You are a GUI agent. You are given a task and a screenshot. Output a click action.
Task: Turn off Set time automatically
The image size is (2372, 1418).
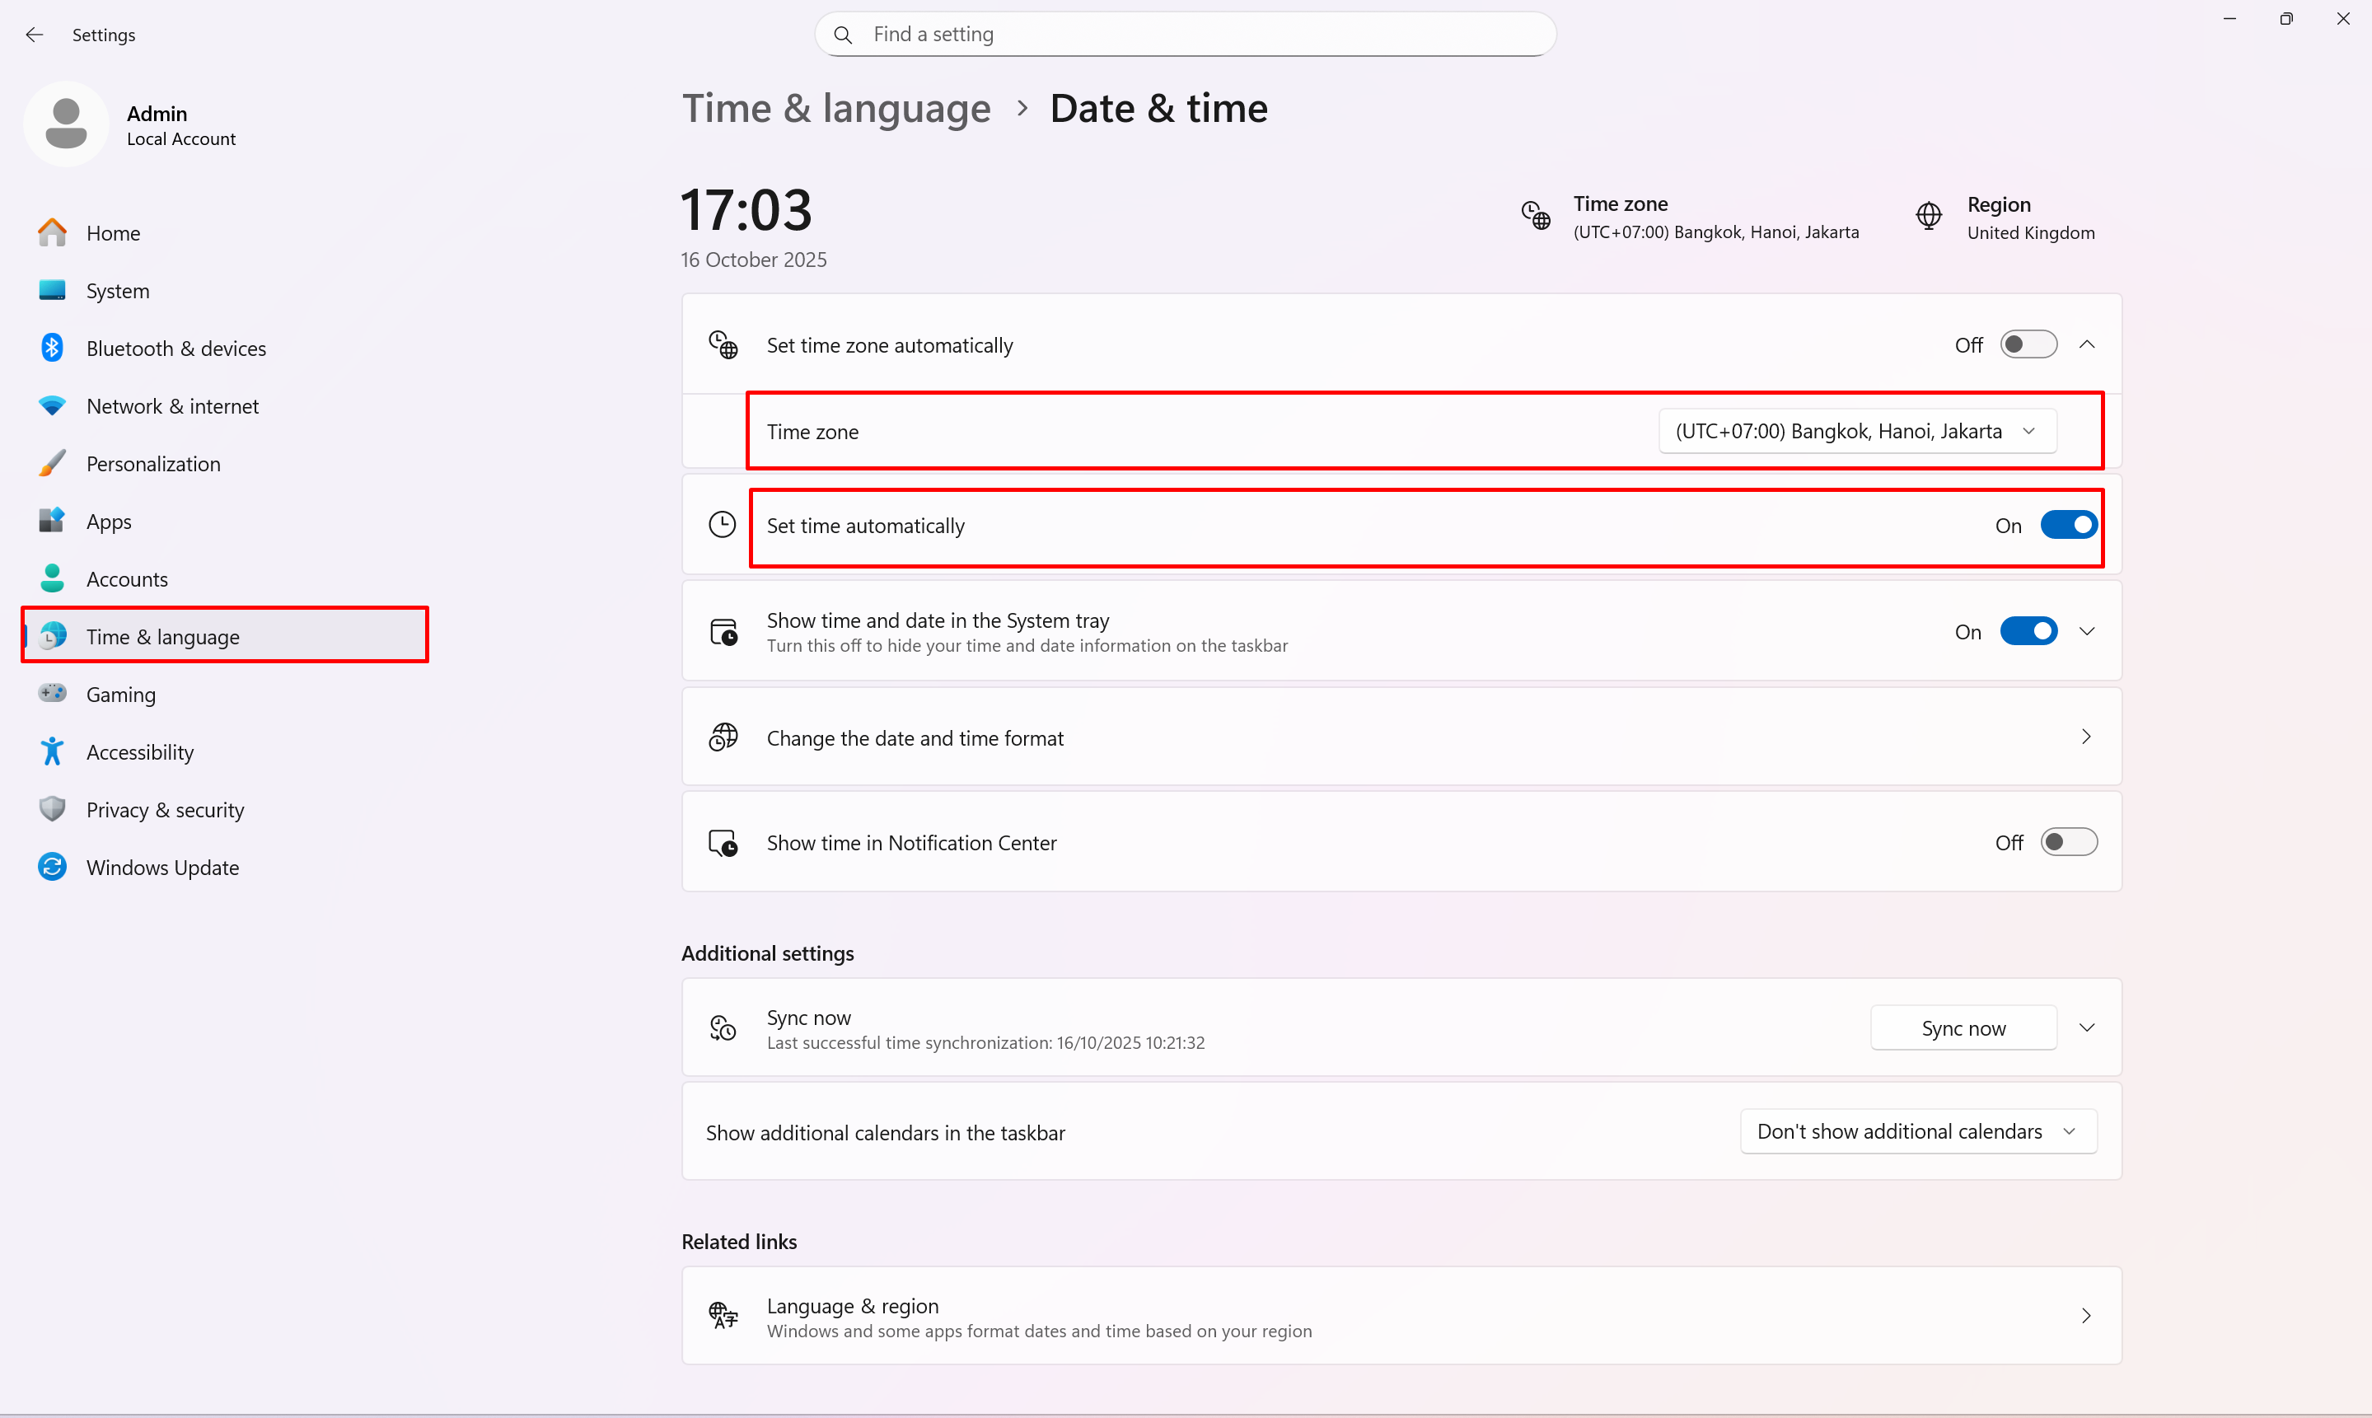pyautogui.click(x=2067, y=525)
